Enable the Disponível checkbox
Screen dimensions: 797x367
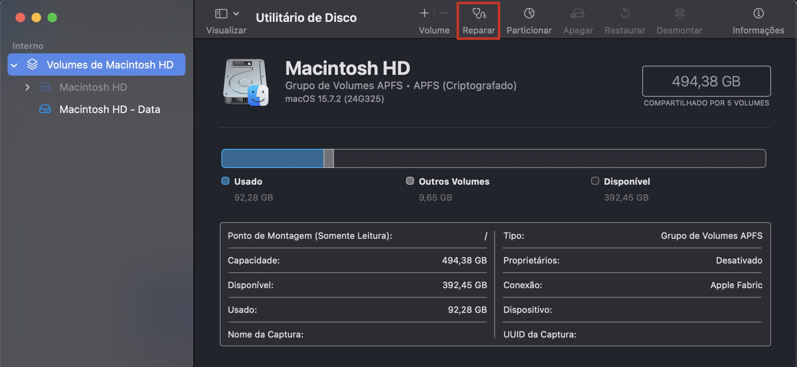[x=595, y=181]
